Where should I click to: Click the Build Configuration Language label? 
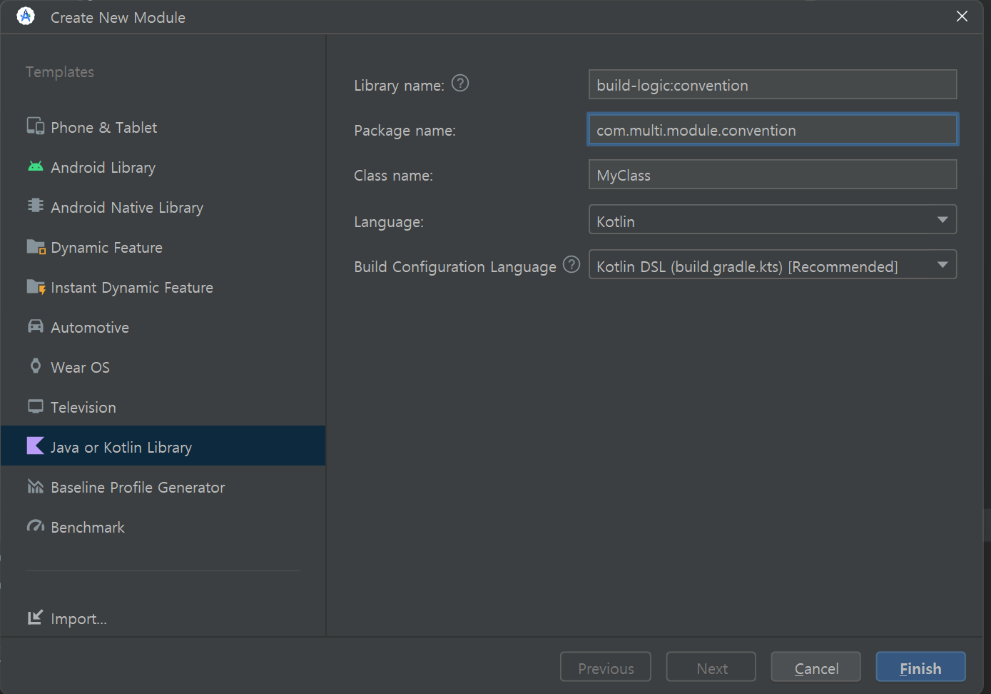click(x=455, y=266)
